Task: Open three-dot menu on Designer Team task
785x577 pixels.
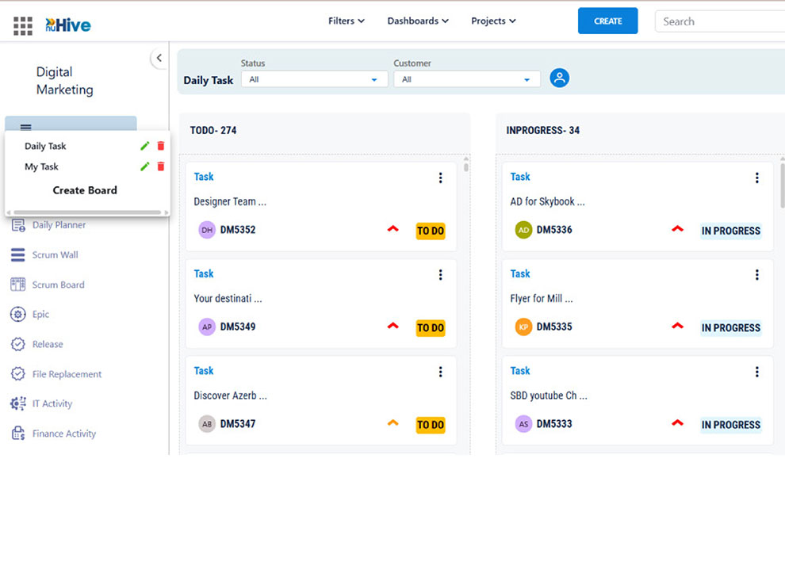Action: (441, 178)
